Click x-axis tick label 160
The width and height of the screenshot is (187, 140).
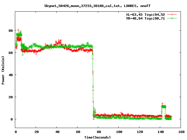181,132
